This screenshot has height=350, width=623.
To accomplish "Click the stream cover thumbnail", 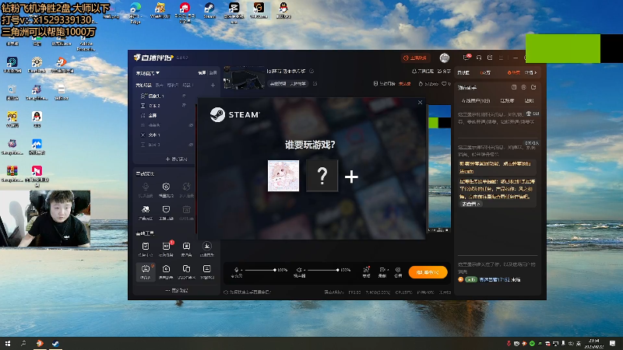I will coord(244,79).
